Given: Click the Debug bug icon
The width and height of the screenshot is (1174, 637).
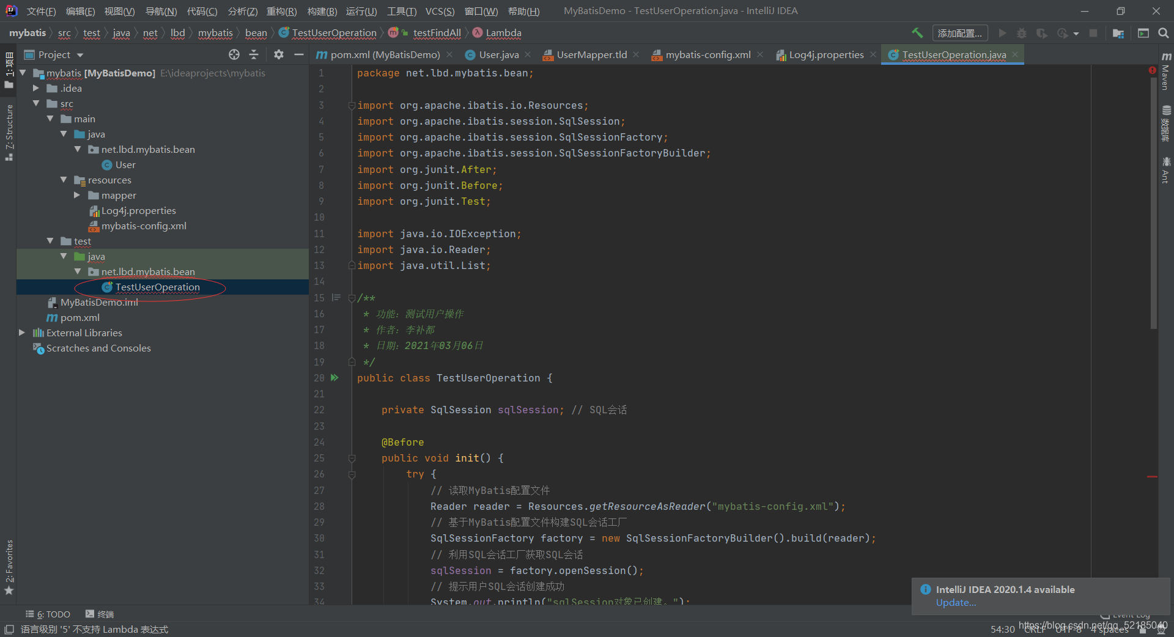Looking at the screenshot, I should coord(1021,33).
